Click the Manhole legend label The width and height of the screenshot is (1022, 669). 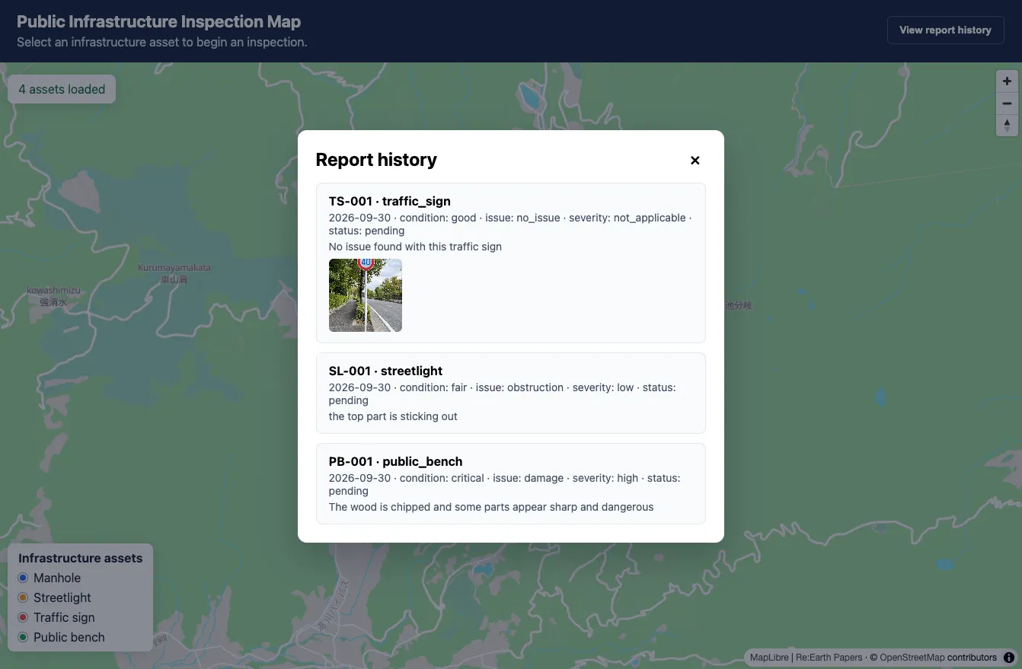tap(57, 578)
